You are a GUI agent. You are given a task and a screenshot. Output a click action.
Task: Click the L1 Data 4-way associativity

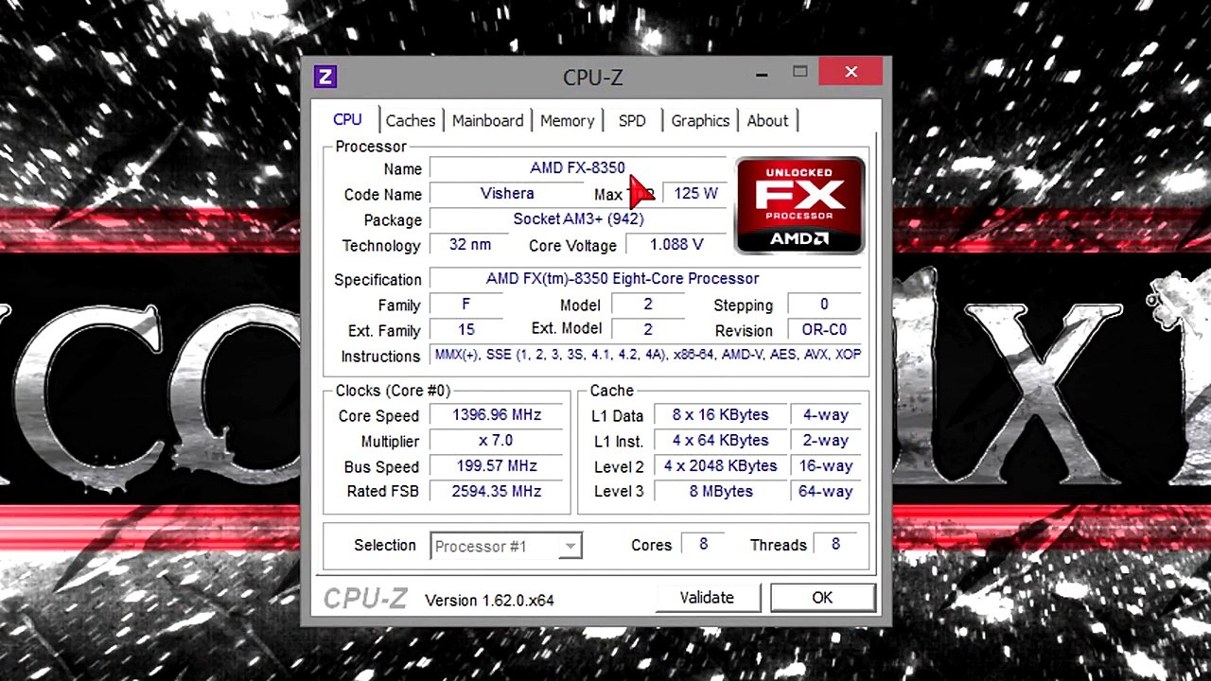tap(826, 415)
